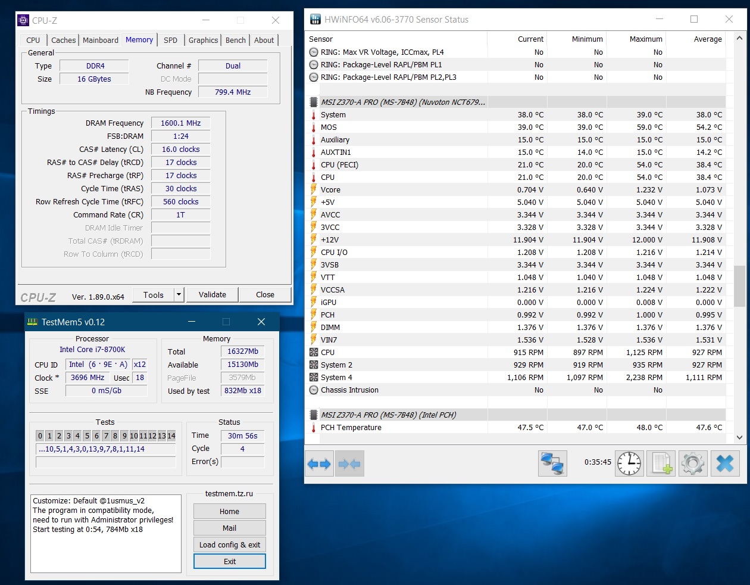Open HWiNFO sensor settings gear

click(x=693, y=463)
